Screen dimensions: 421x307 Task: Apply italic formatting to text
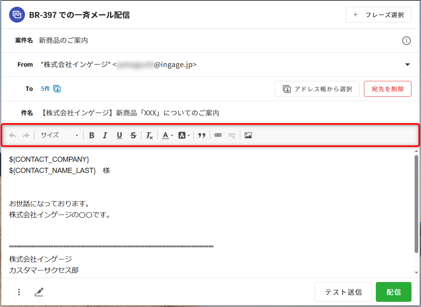(105, 135)
